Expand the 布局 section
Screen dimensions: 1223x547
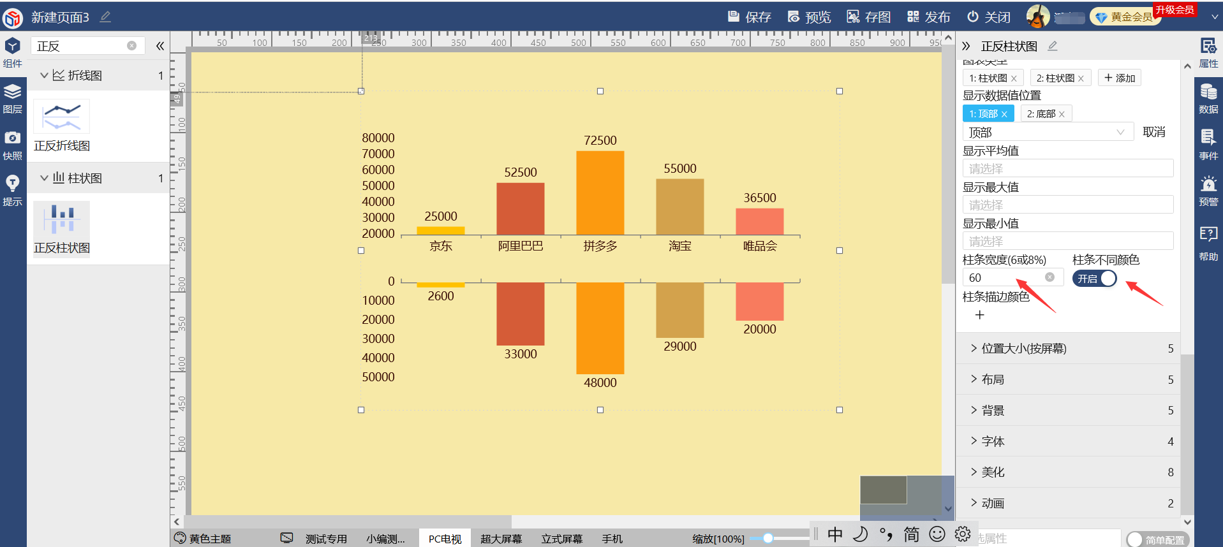click(x=1069, y=379)
